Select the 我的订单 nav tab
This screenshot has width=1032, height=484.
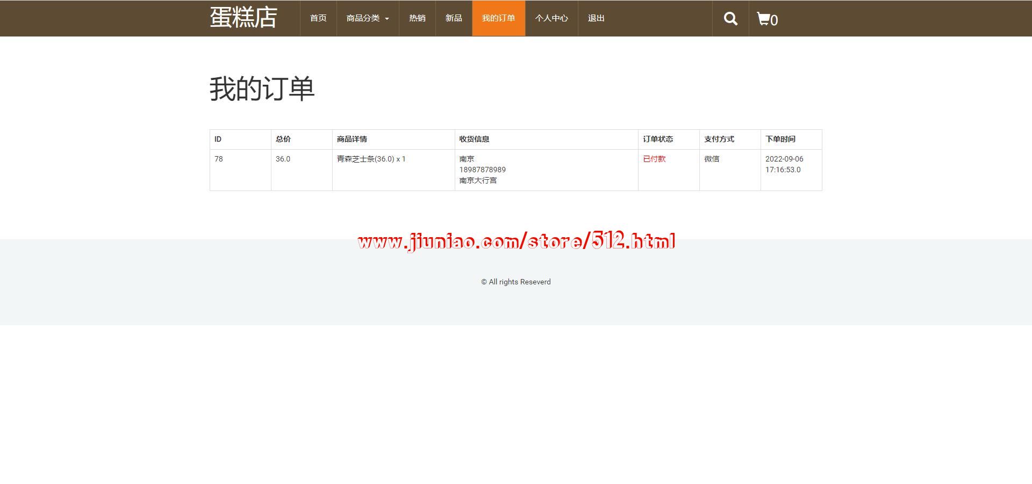[x=498, y=18]
